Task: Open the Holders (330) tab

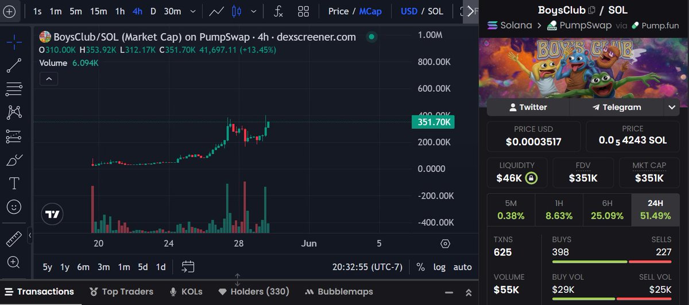Action: (x=253, y=292)
